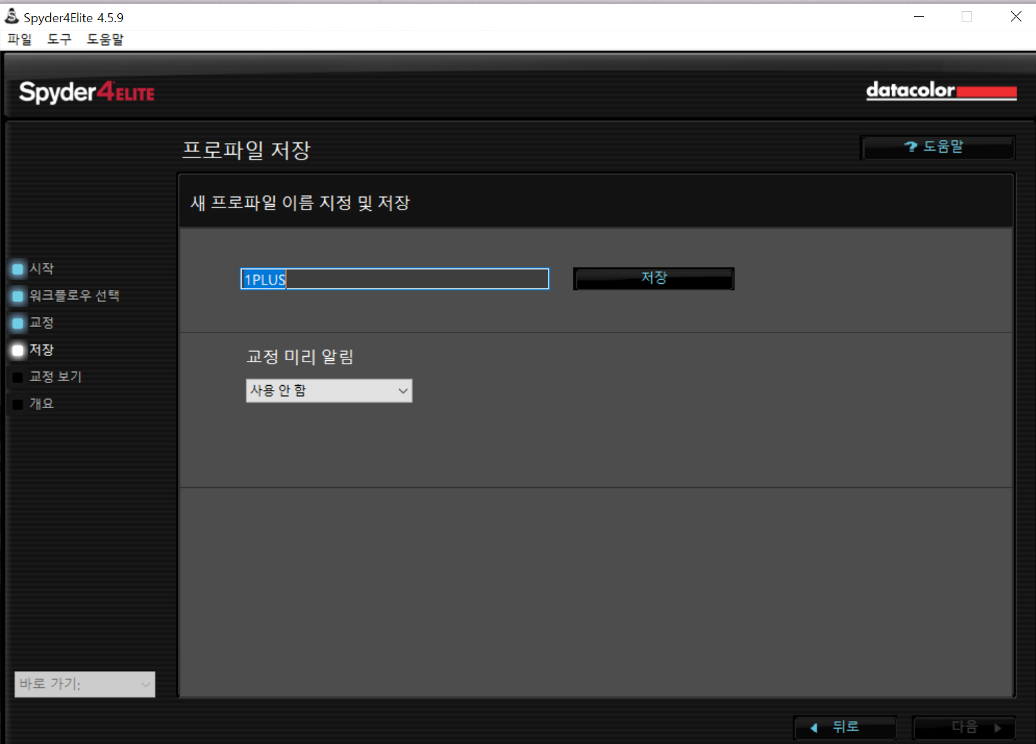Click the chevron of the 바로 가기 combo box
This screenshot has width=1036, height=744.
tap(146, 684)
